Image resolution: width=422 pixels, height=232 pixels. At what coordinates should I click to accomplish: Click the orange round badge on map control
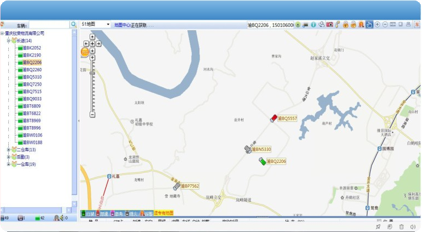coord(85,52)
